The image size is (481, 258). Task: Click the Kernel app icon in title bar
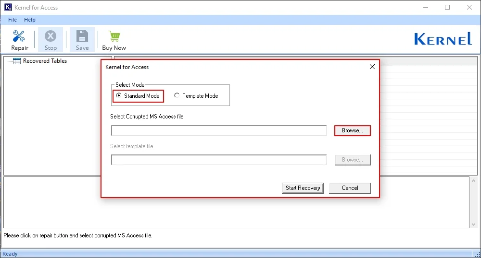pyautogui.click(x=8, y=7)
